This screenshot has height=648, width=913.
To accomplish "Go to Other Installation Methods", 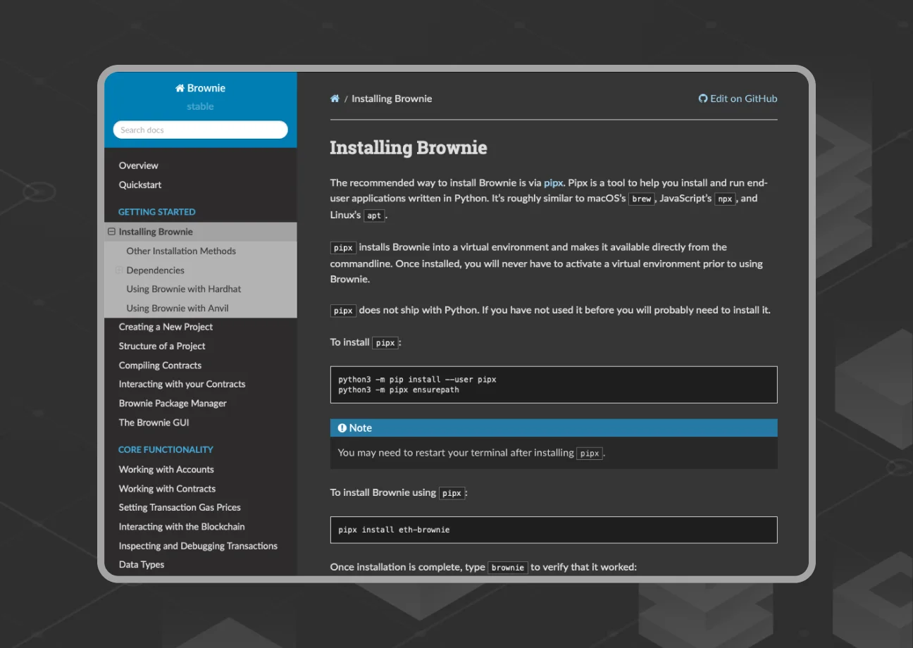I will pos(181,251).
